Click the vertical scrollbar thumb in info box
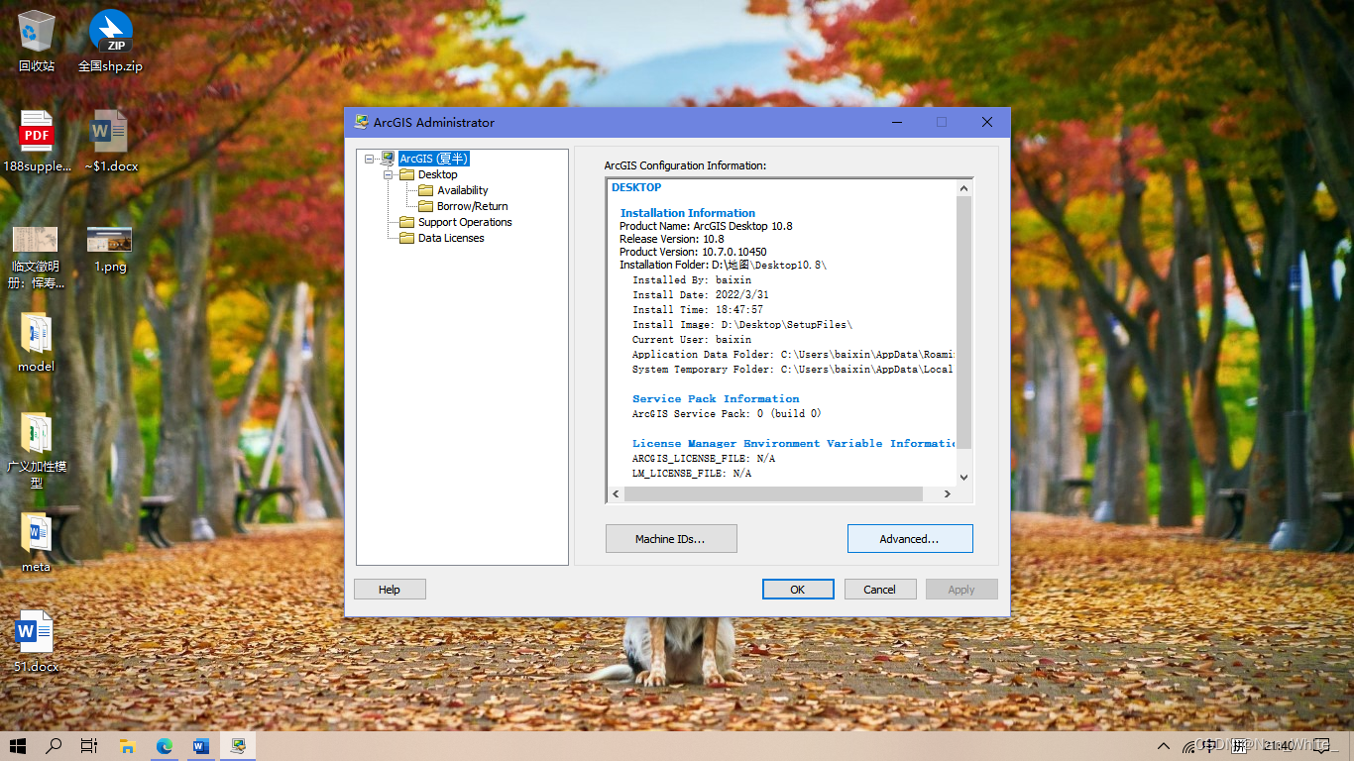Viewport: 1354px width, 761px height. coord(963,322)
